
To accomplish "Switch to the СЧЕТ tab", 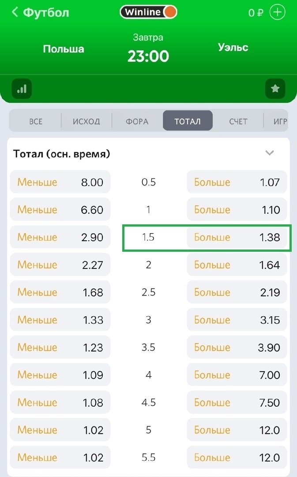I will (x=238, y=121).
